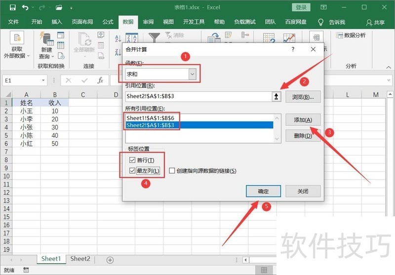Switch to the Developer (开发工具) tab

(x=194, y=22)
